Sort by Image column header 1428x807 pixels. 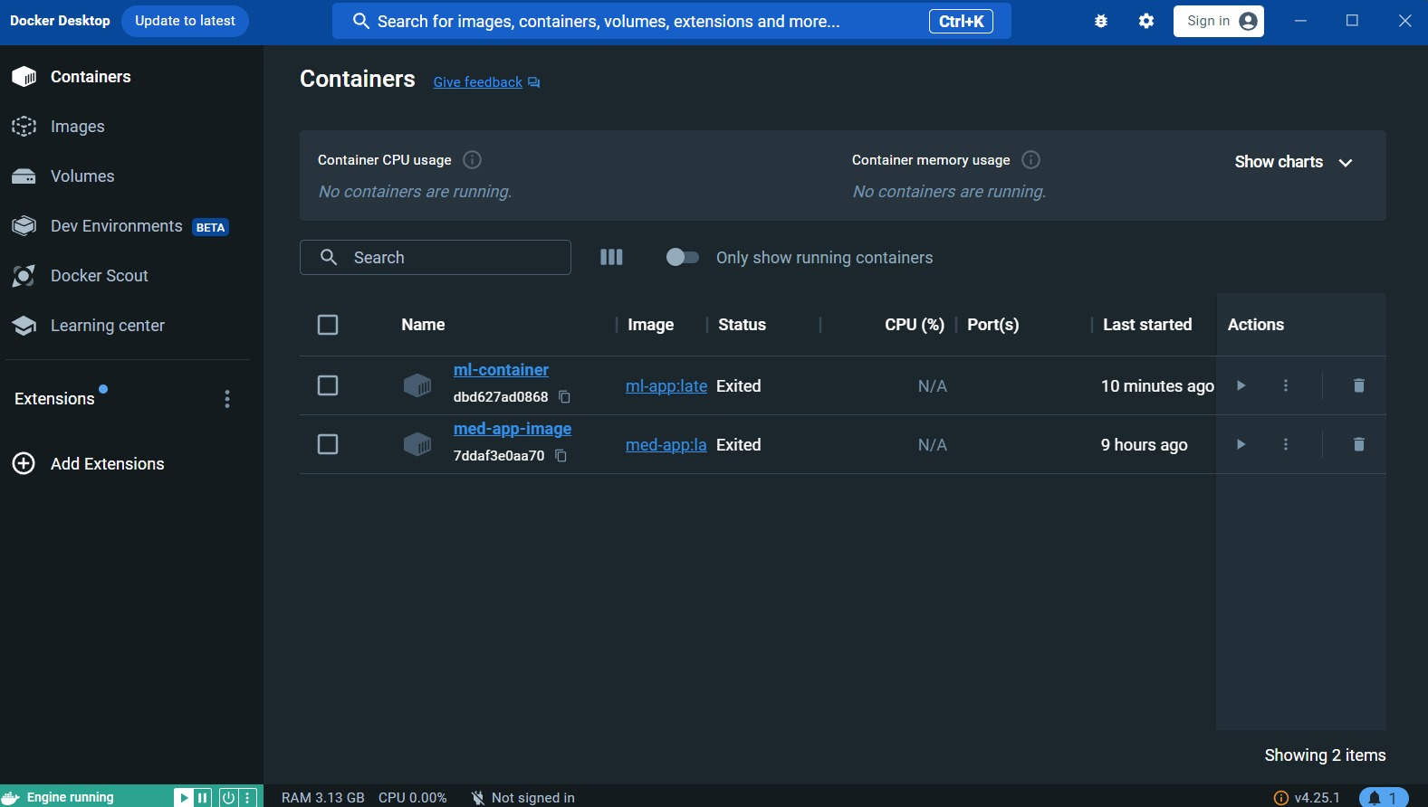coord(650,325)
